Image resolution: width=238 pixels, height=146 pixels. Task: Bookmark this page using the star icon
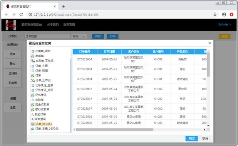(x=215, y=15)
